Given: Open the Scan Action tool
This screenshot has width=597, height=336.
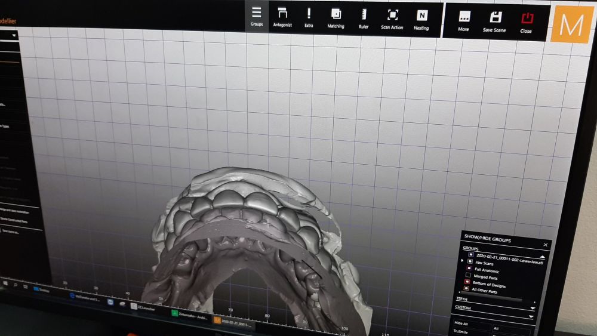Looking at the screenshot, I should click(392, 20).
